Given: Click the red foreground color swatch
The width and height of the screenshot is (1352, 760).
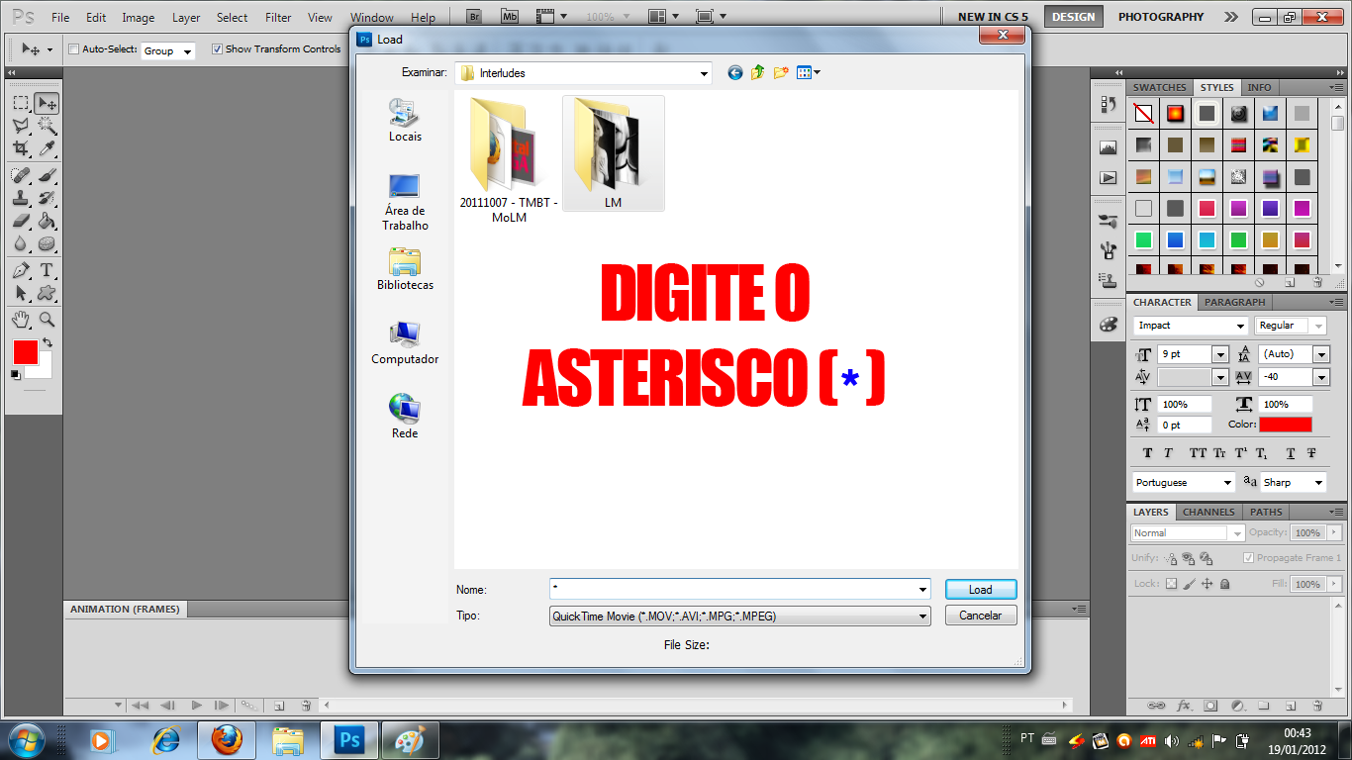Looking at the screenshot, I should point(25,352).
